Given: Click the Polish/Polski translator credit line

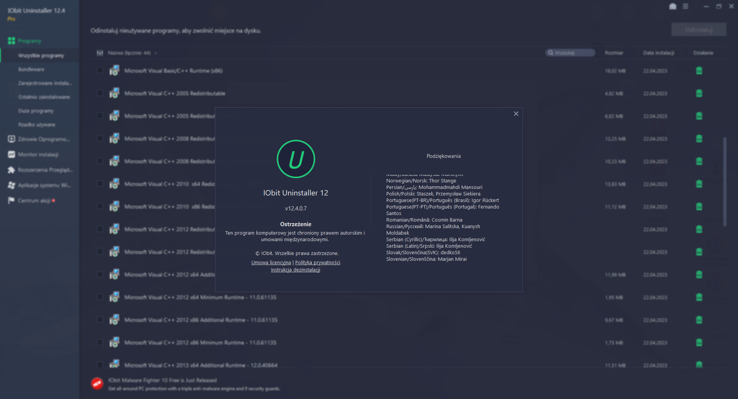Looking at the screenshot, I should coord(433,194).
